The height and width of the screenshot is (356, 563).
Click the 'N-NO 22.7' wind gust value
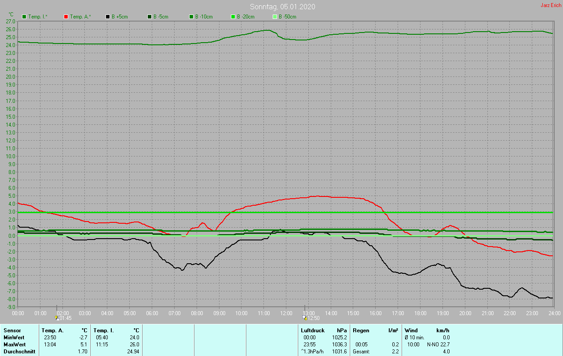tap(438, 344)
